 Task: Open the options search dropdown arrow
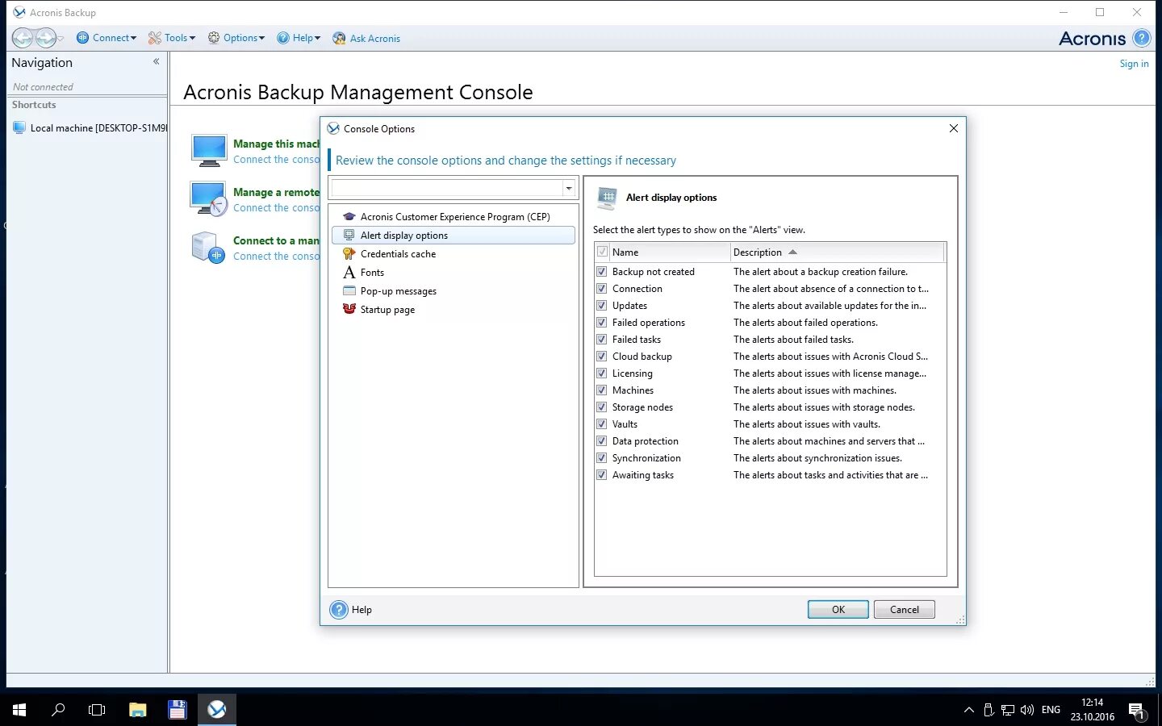point(569,188)
